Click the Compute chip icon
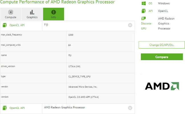This screenshot has width=185, height=114. pyautogui.click(x=11, y=12)
